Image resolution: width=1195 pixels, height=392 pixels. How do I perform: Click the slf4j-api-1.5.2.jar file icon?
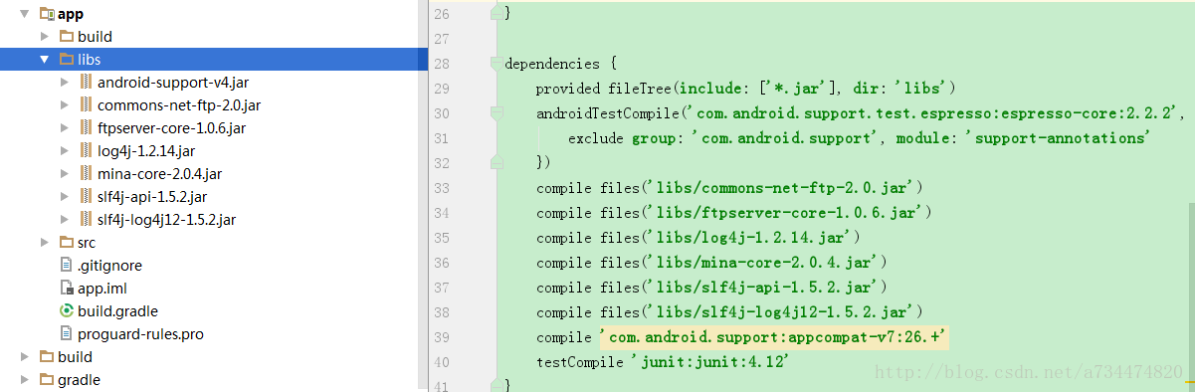pyautogui.click(x=87, y=197)
